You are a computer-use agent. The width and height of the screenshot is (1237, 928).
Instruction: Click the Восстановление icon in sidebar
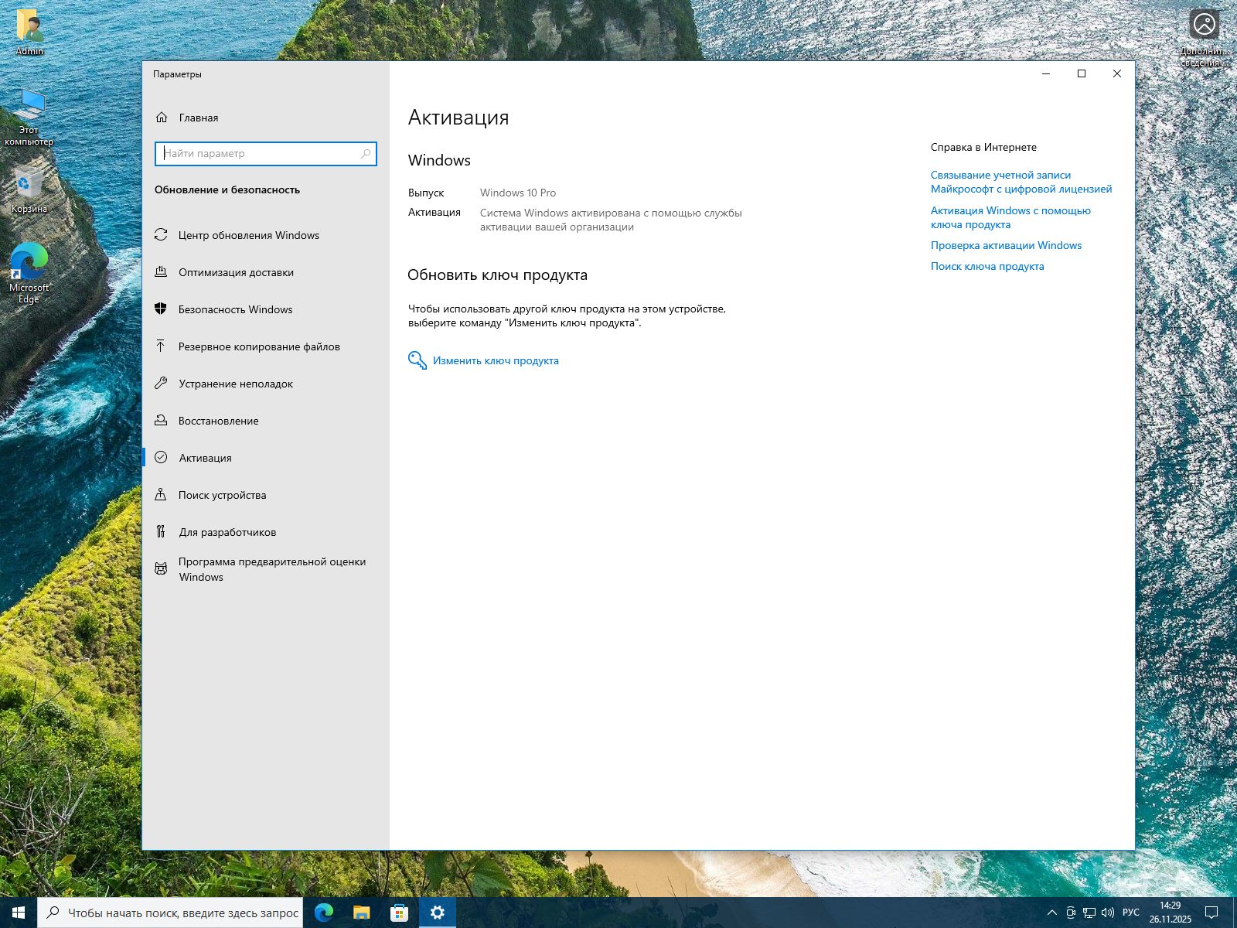pyautogui.click(x=161, y=421)
